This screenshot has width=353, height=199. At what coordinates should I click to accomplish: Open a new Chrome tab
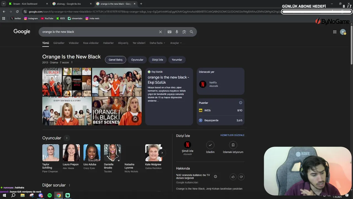[x=141, y=4]
